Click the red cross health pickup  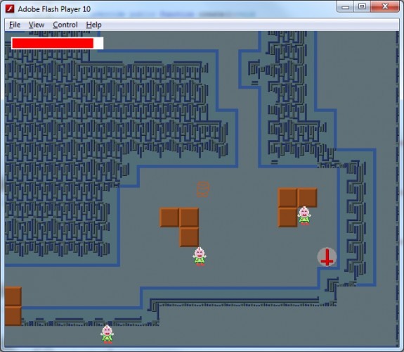point(327,257)
